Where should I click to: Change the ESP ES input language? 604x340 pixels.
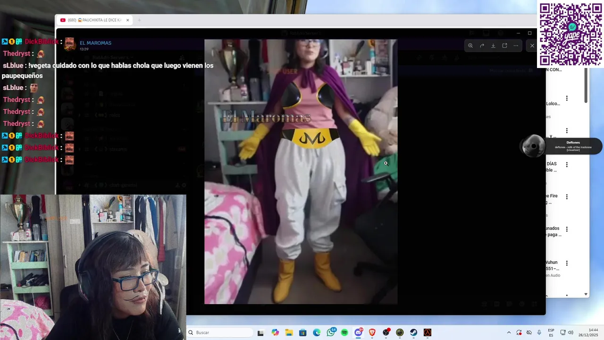(551, 332)
